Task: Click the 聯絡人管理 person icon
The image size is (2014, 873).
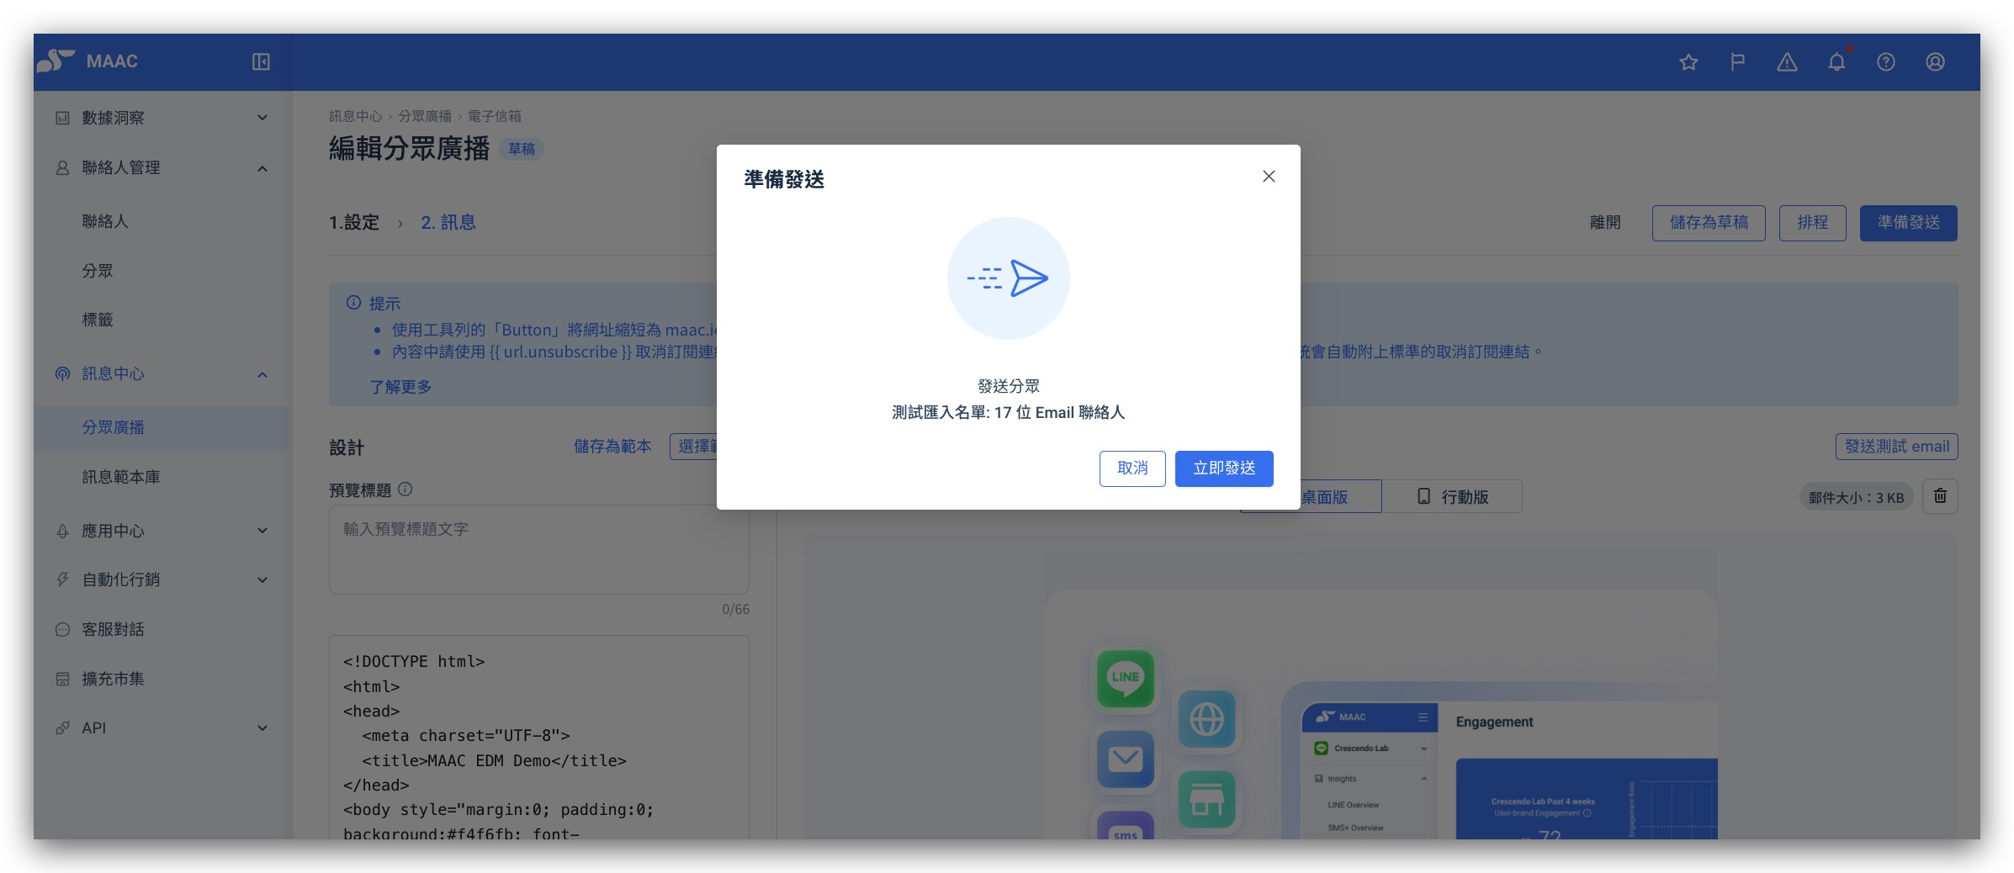Action: point(62,167)
